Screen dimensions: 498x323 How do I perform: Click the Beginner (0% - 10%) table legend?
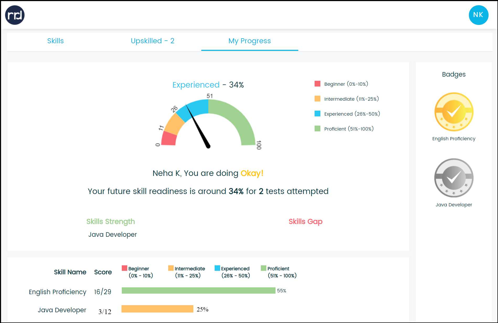click(x=138, y=272)
